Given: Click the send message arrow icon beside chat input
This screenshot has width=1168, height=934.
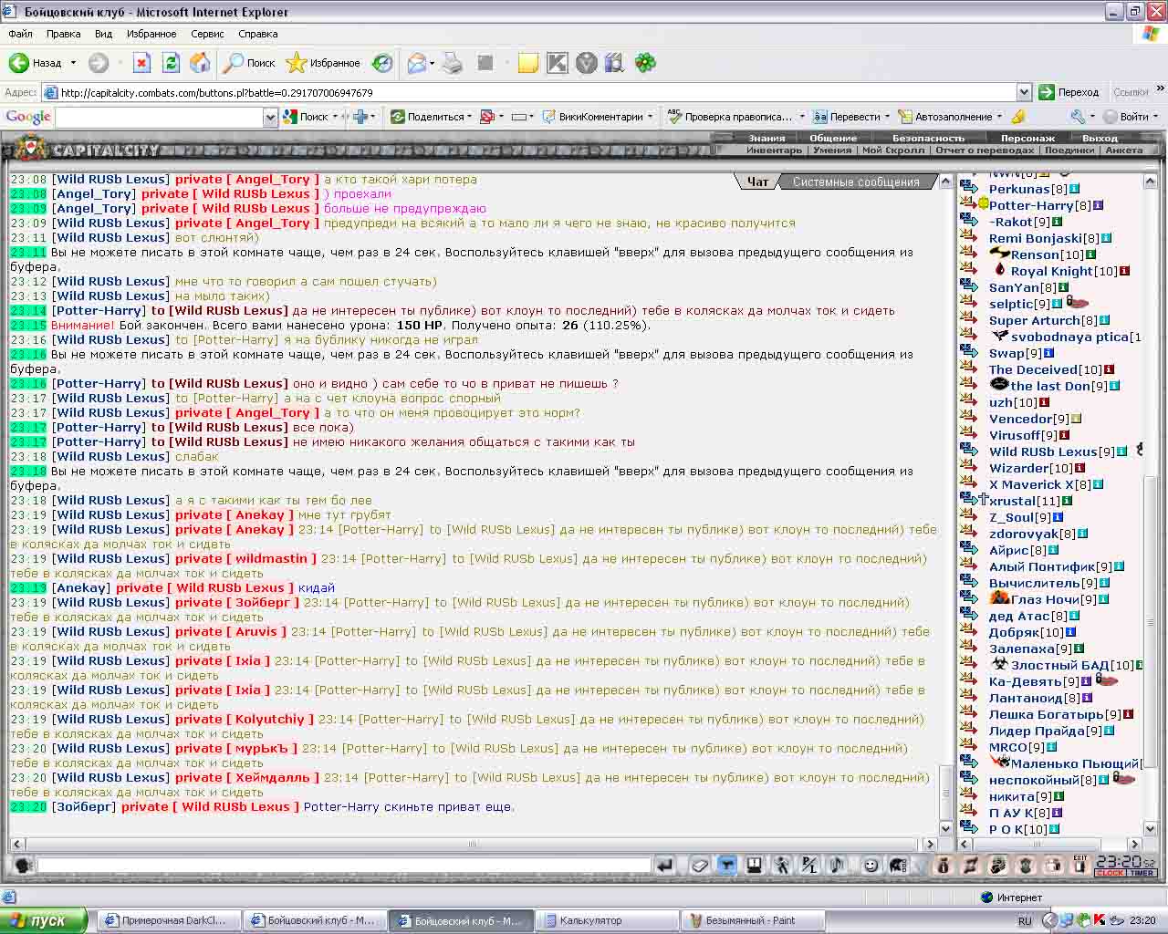Looking at the screenshot, I should (x=665, y=865).
